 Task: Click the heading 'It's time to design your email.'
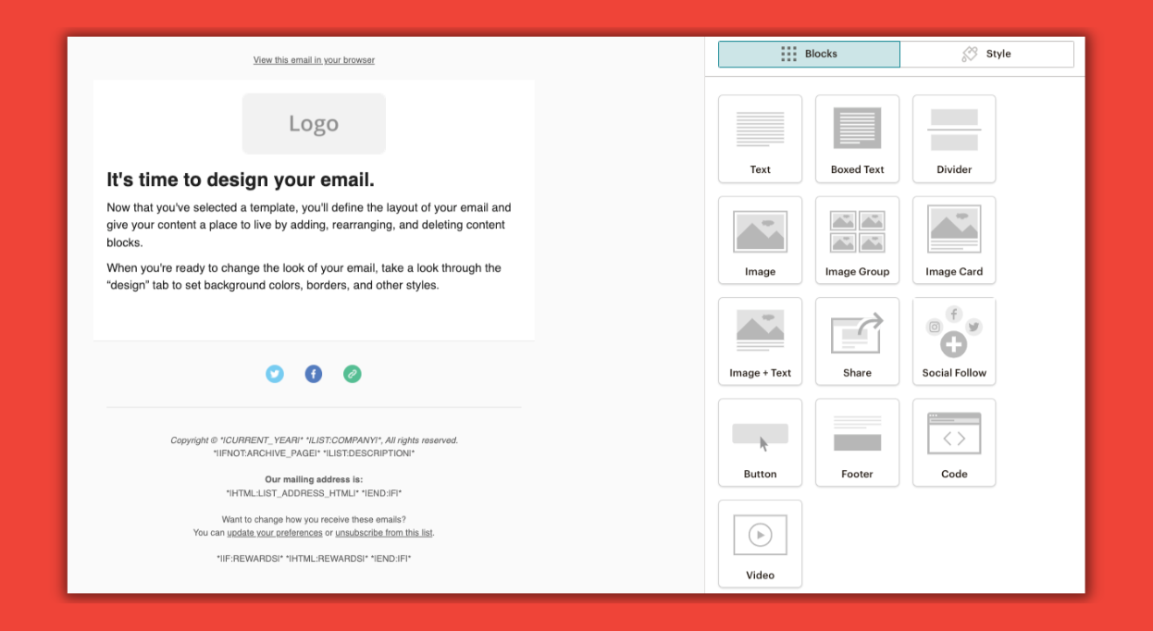[241, 179]
